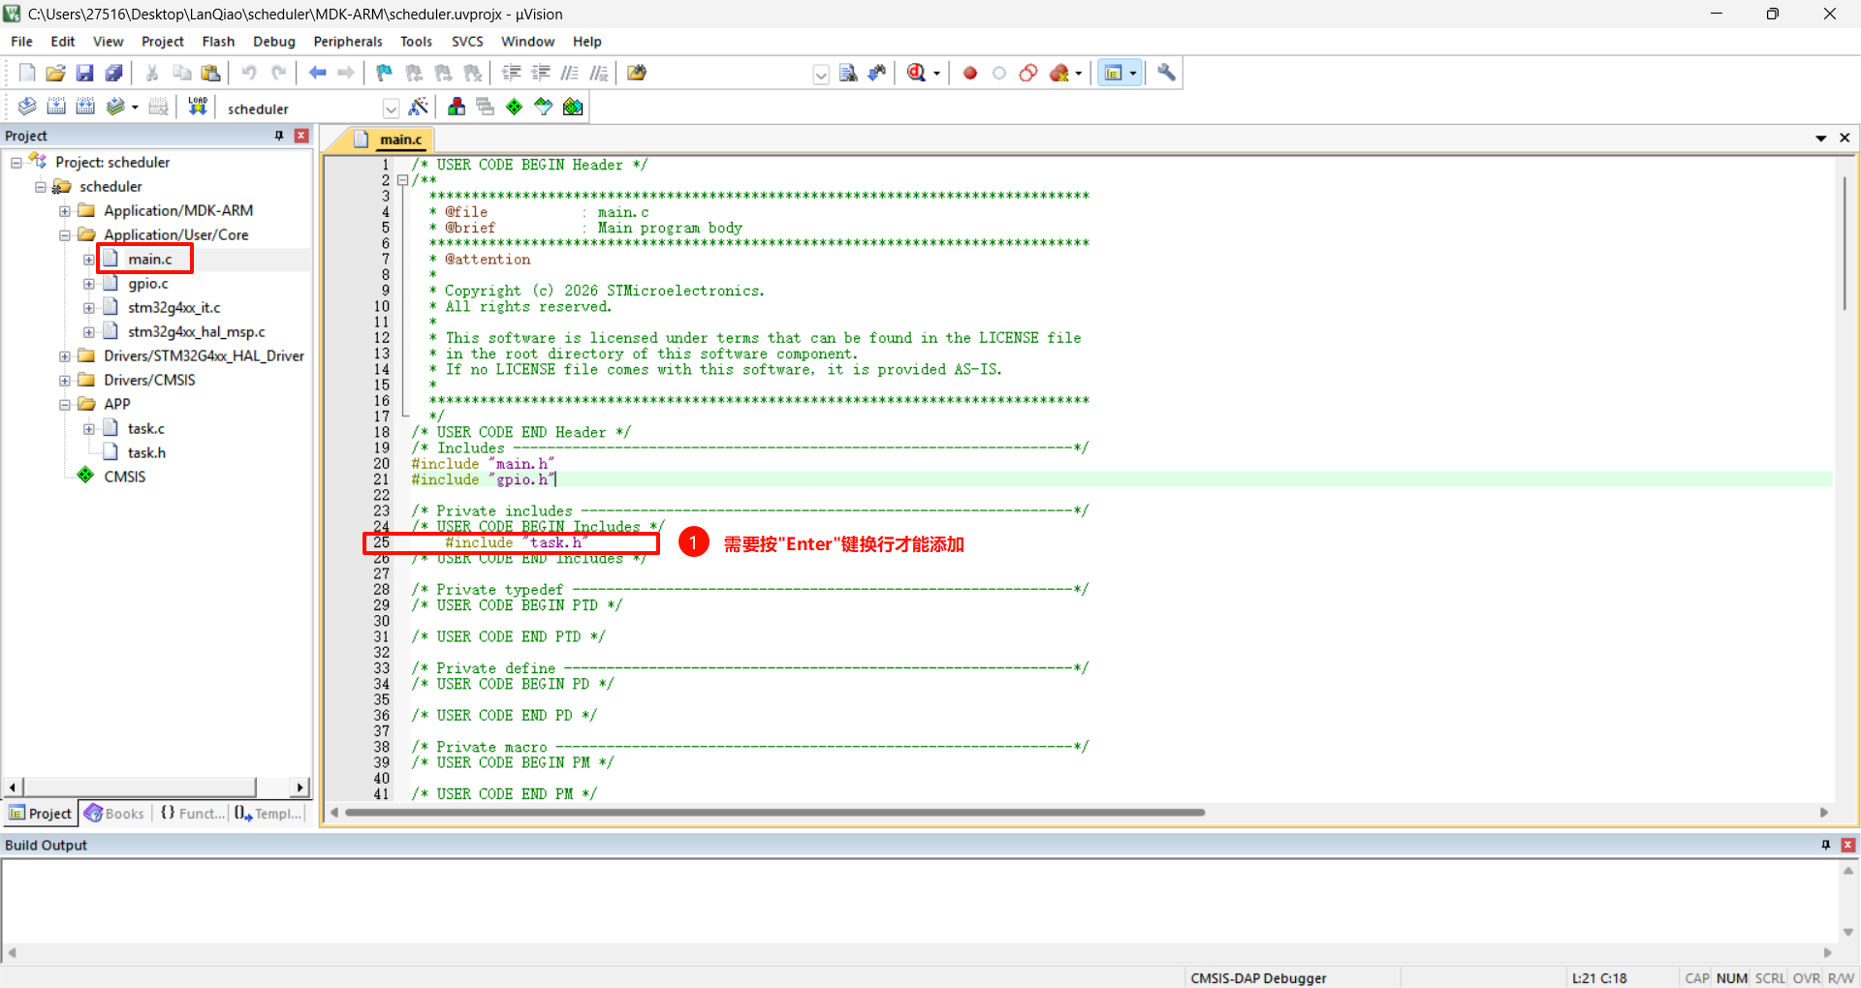Download code to flash with the LOAD icon
Image resolution: width=1861 pixels, height=988 pixels.
click(x=198, y=107)
